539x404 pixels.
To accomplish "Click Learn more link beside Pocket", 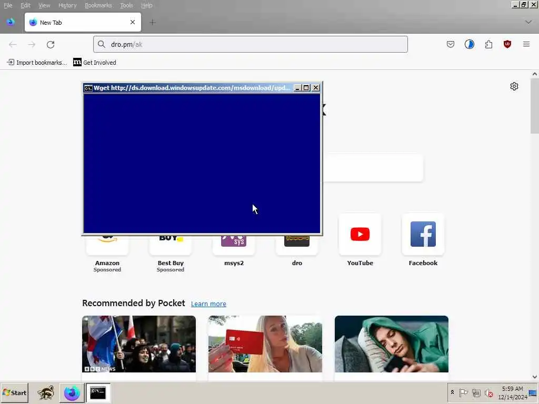I will pos(208,304).
